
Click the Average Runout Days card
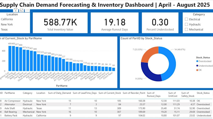115,23
